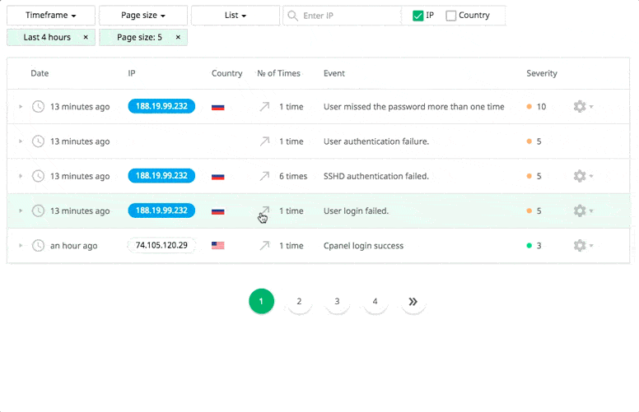The height and width of the screenshot is (412, 639).
Task: Click the double-arrow next pages icon
Action: point(413,302)
